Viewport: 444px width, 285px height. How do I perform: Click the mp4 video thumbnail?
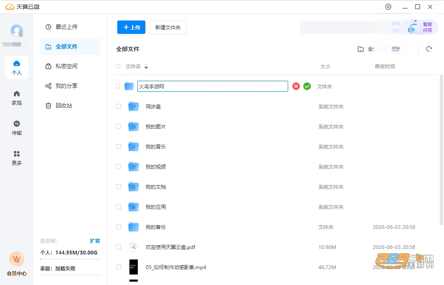click(x=133, y=267)
